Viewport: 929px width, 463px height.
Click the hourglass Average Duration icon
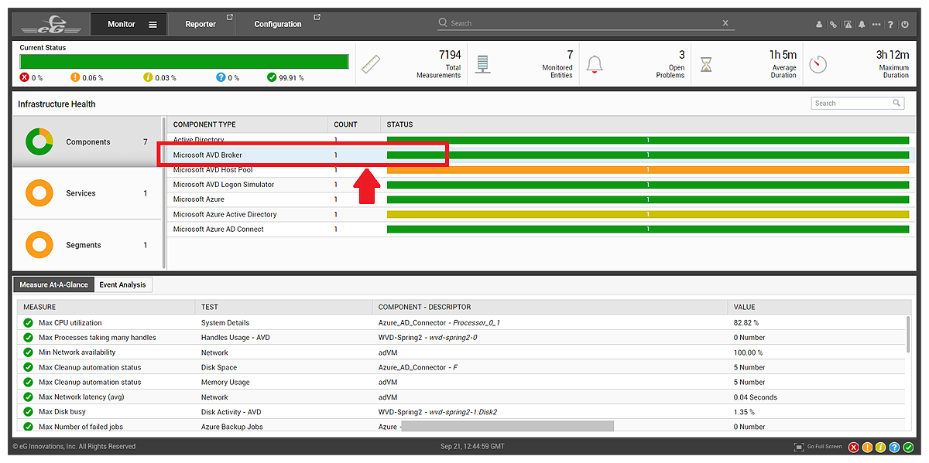[x=706, y=64]
